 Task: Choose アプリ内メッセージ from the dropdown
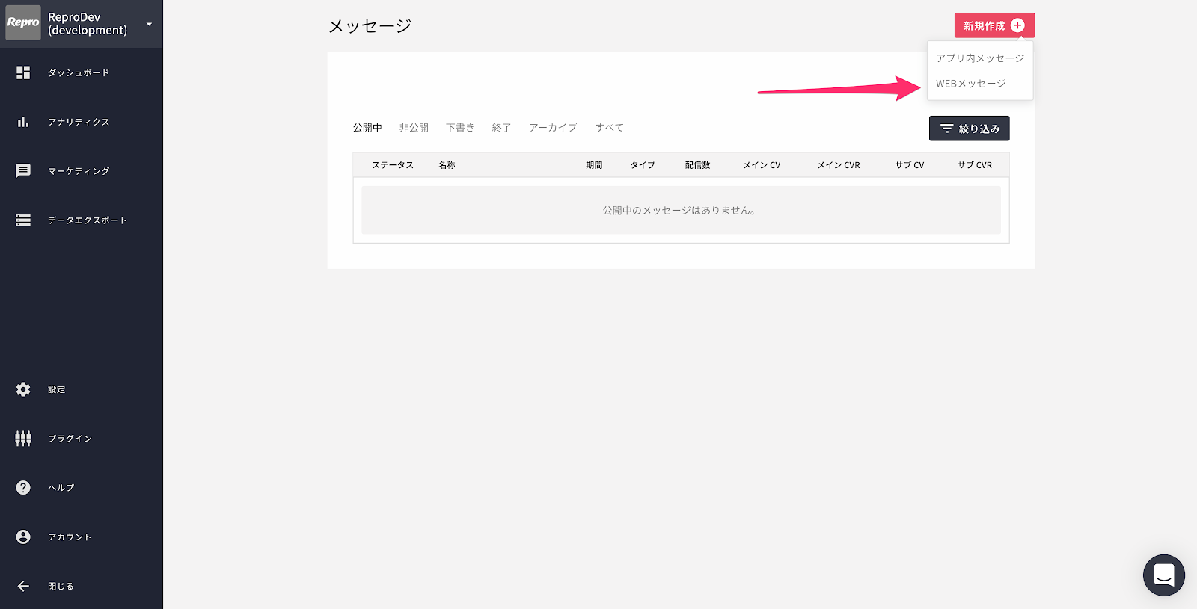point(980,58)
